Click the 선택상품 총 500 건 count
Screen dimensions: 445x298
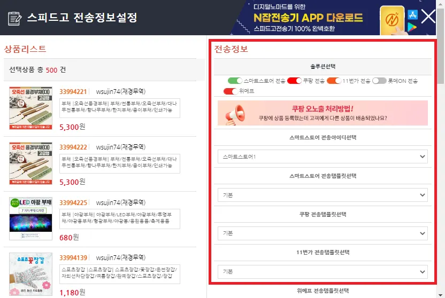click(x=37, y=69)
